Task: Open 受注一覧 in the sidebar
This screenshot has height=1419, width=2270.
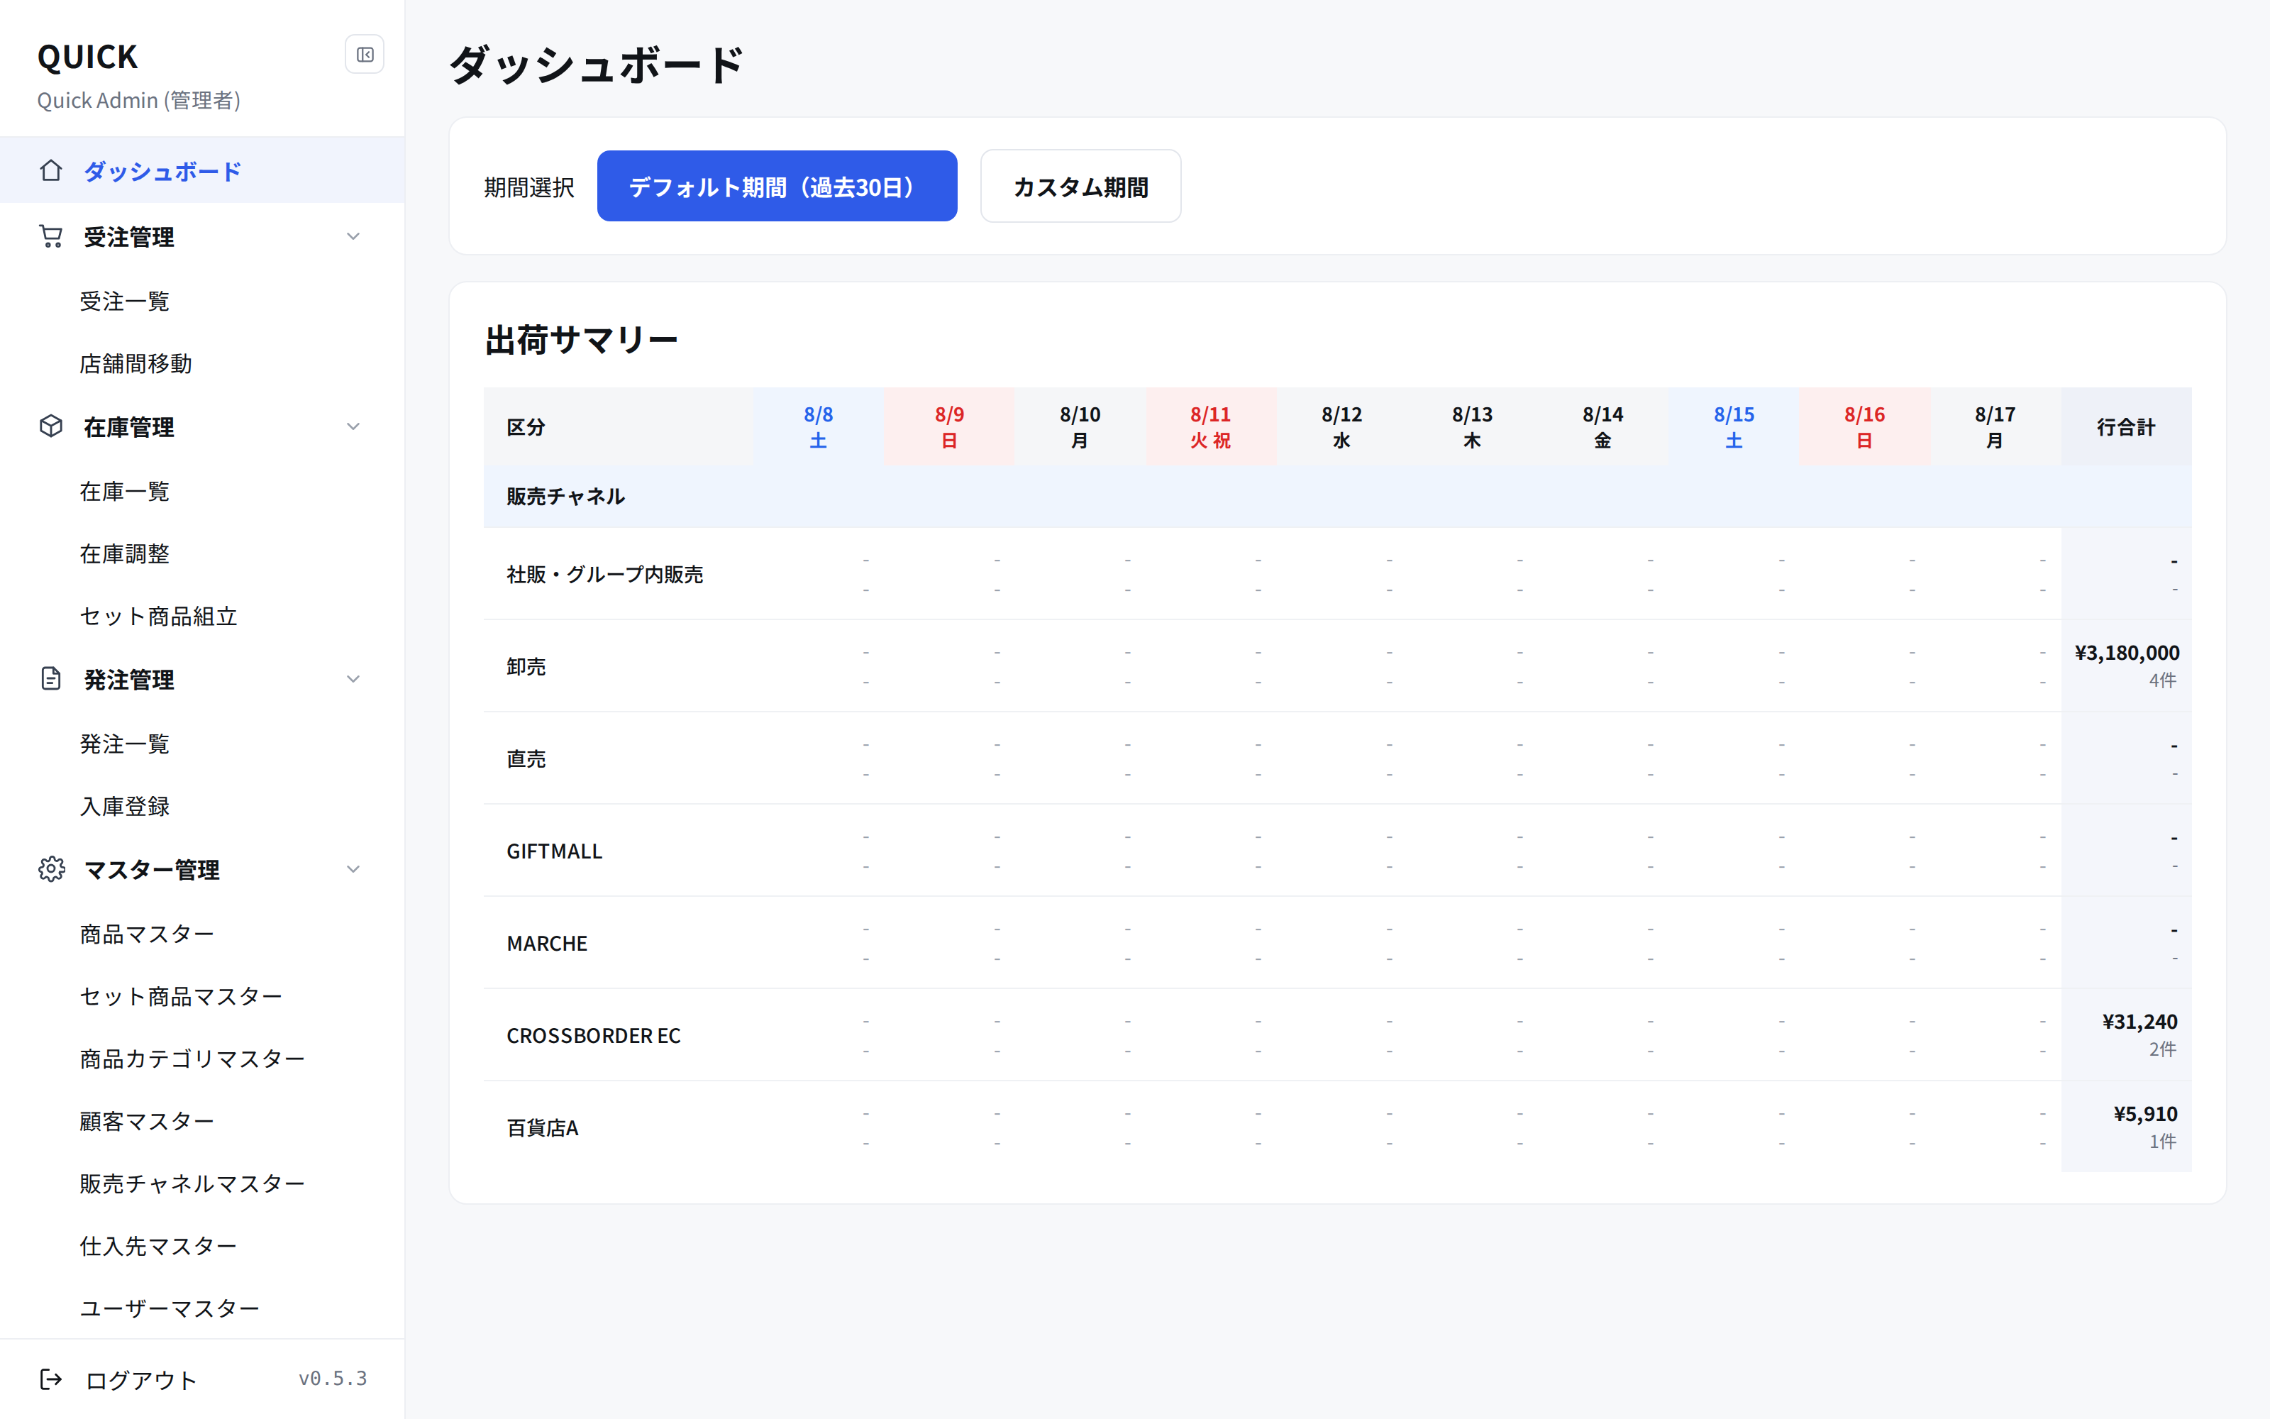Action: pyautogui.click(x=125, y=302)
